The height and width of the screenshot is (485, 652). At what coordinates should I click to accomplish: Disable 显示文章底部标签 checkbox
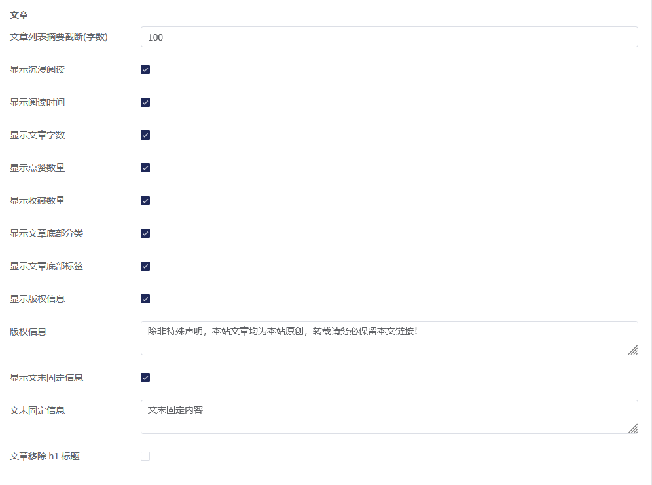[145, 266]
